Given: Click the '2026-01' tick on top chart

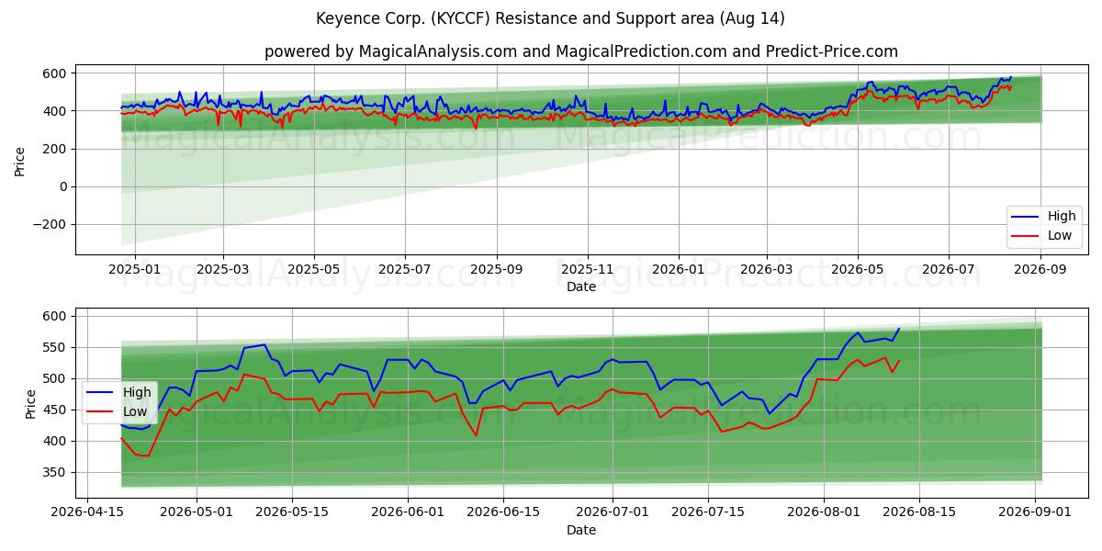Looking at the screenshot, I should click(679, 270).
